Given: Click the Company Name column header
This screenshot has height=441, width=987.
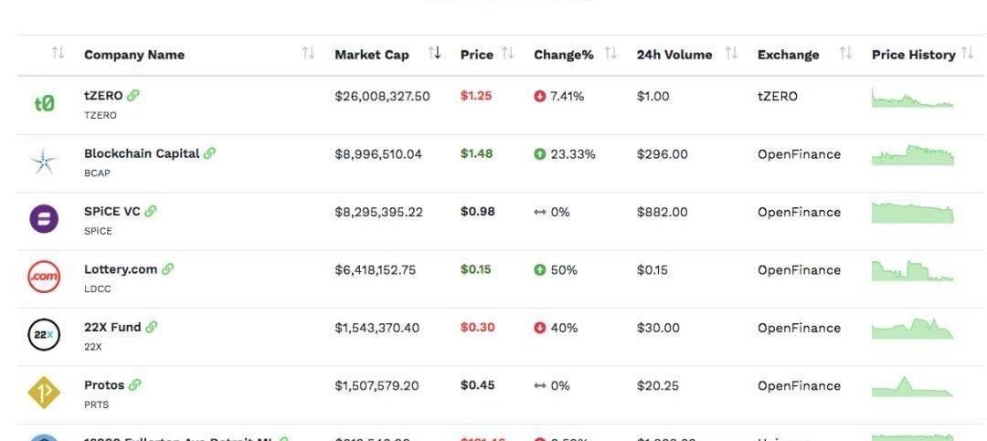Looking at the screenshot, I should [x=134, y=55].
